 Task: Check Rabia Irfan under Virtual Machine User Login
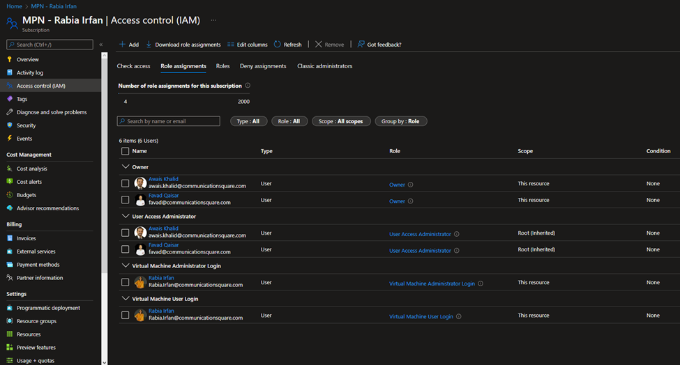click(x=125, y=316)
